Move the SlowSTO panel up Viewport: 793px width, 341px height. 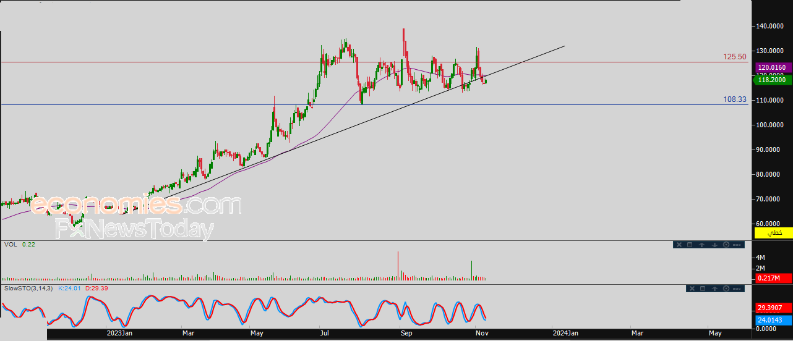click(x=714, y=288)
